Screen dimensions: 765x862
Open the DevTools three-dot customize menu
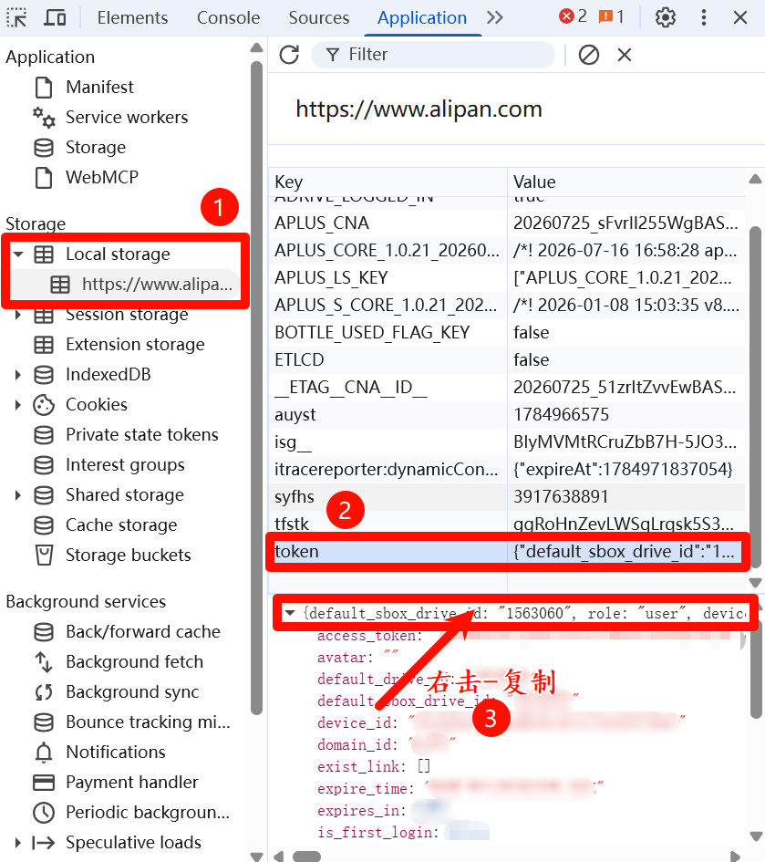pos(703,17)
